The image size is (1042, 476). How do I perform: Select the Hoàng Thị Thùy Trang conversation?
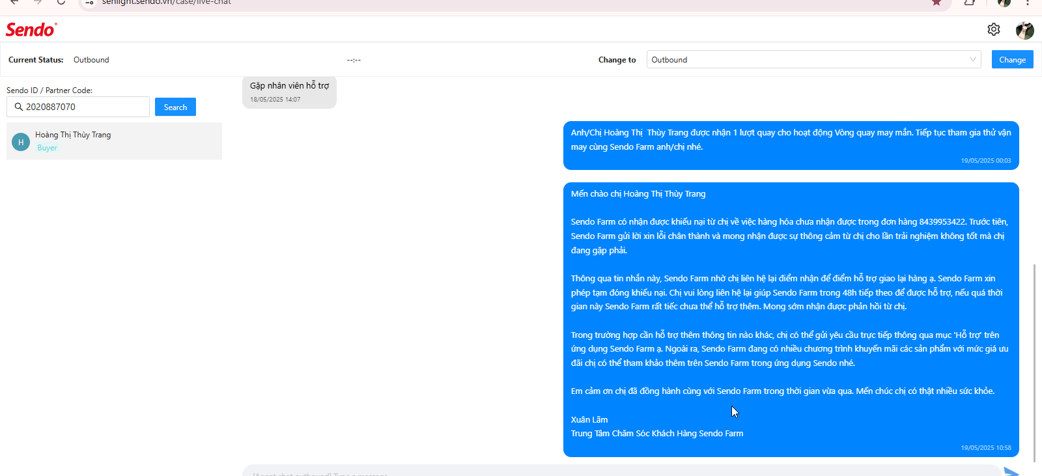114,141
